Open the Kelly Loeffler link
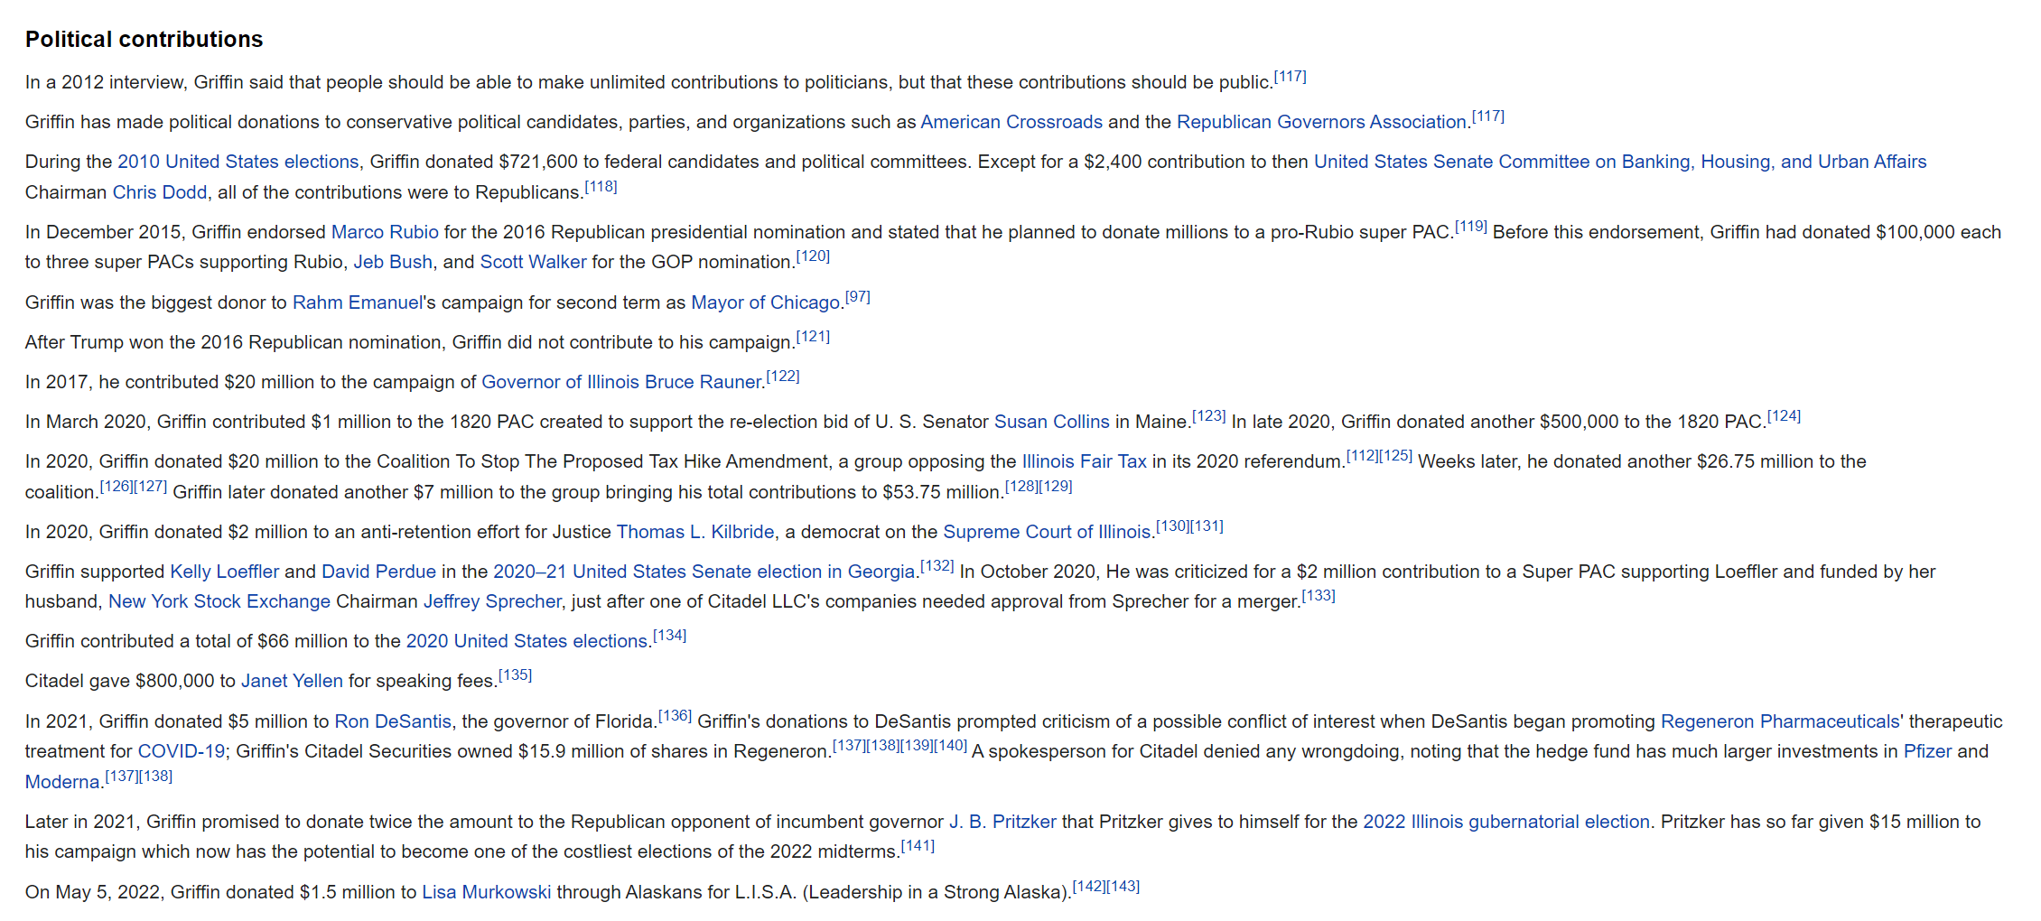2041x921 pixels. point(225,572)
